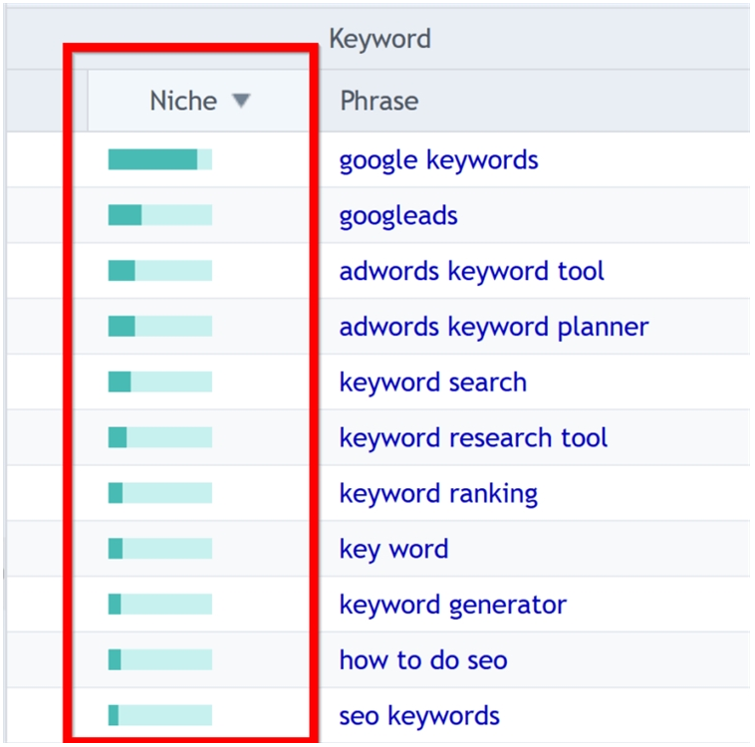Open the 'keyword search' phrase link
Screen dimensions: 755x747
(x=432, y=382)
